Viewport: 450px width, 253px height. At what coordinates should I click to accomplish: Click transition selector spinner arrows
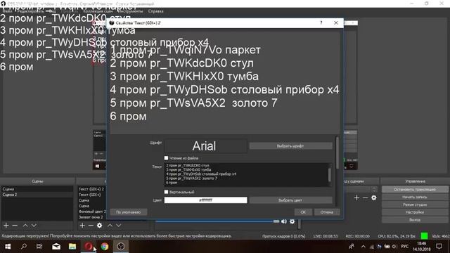pyautogui.click(x=374, y=189)
